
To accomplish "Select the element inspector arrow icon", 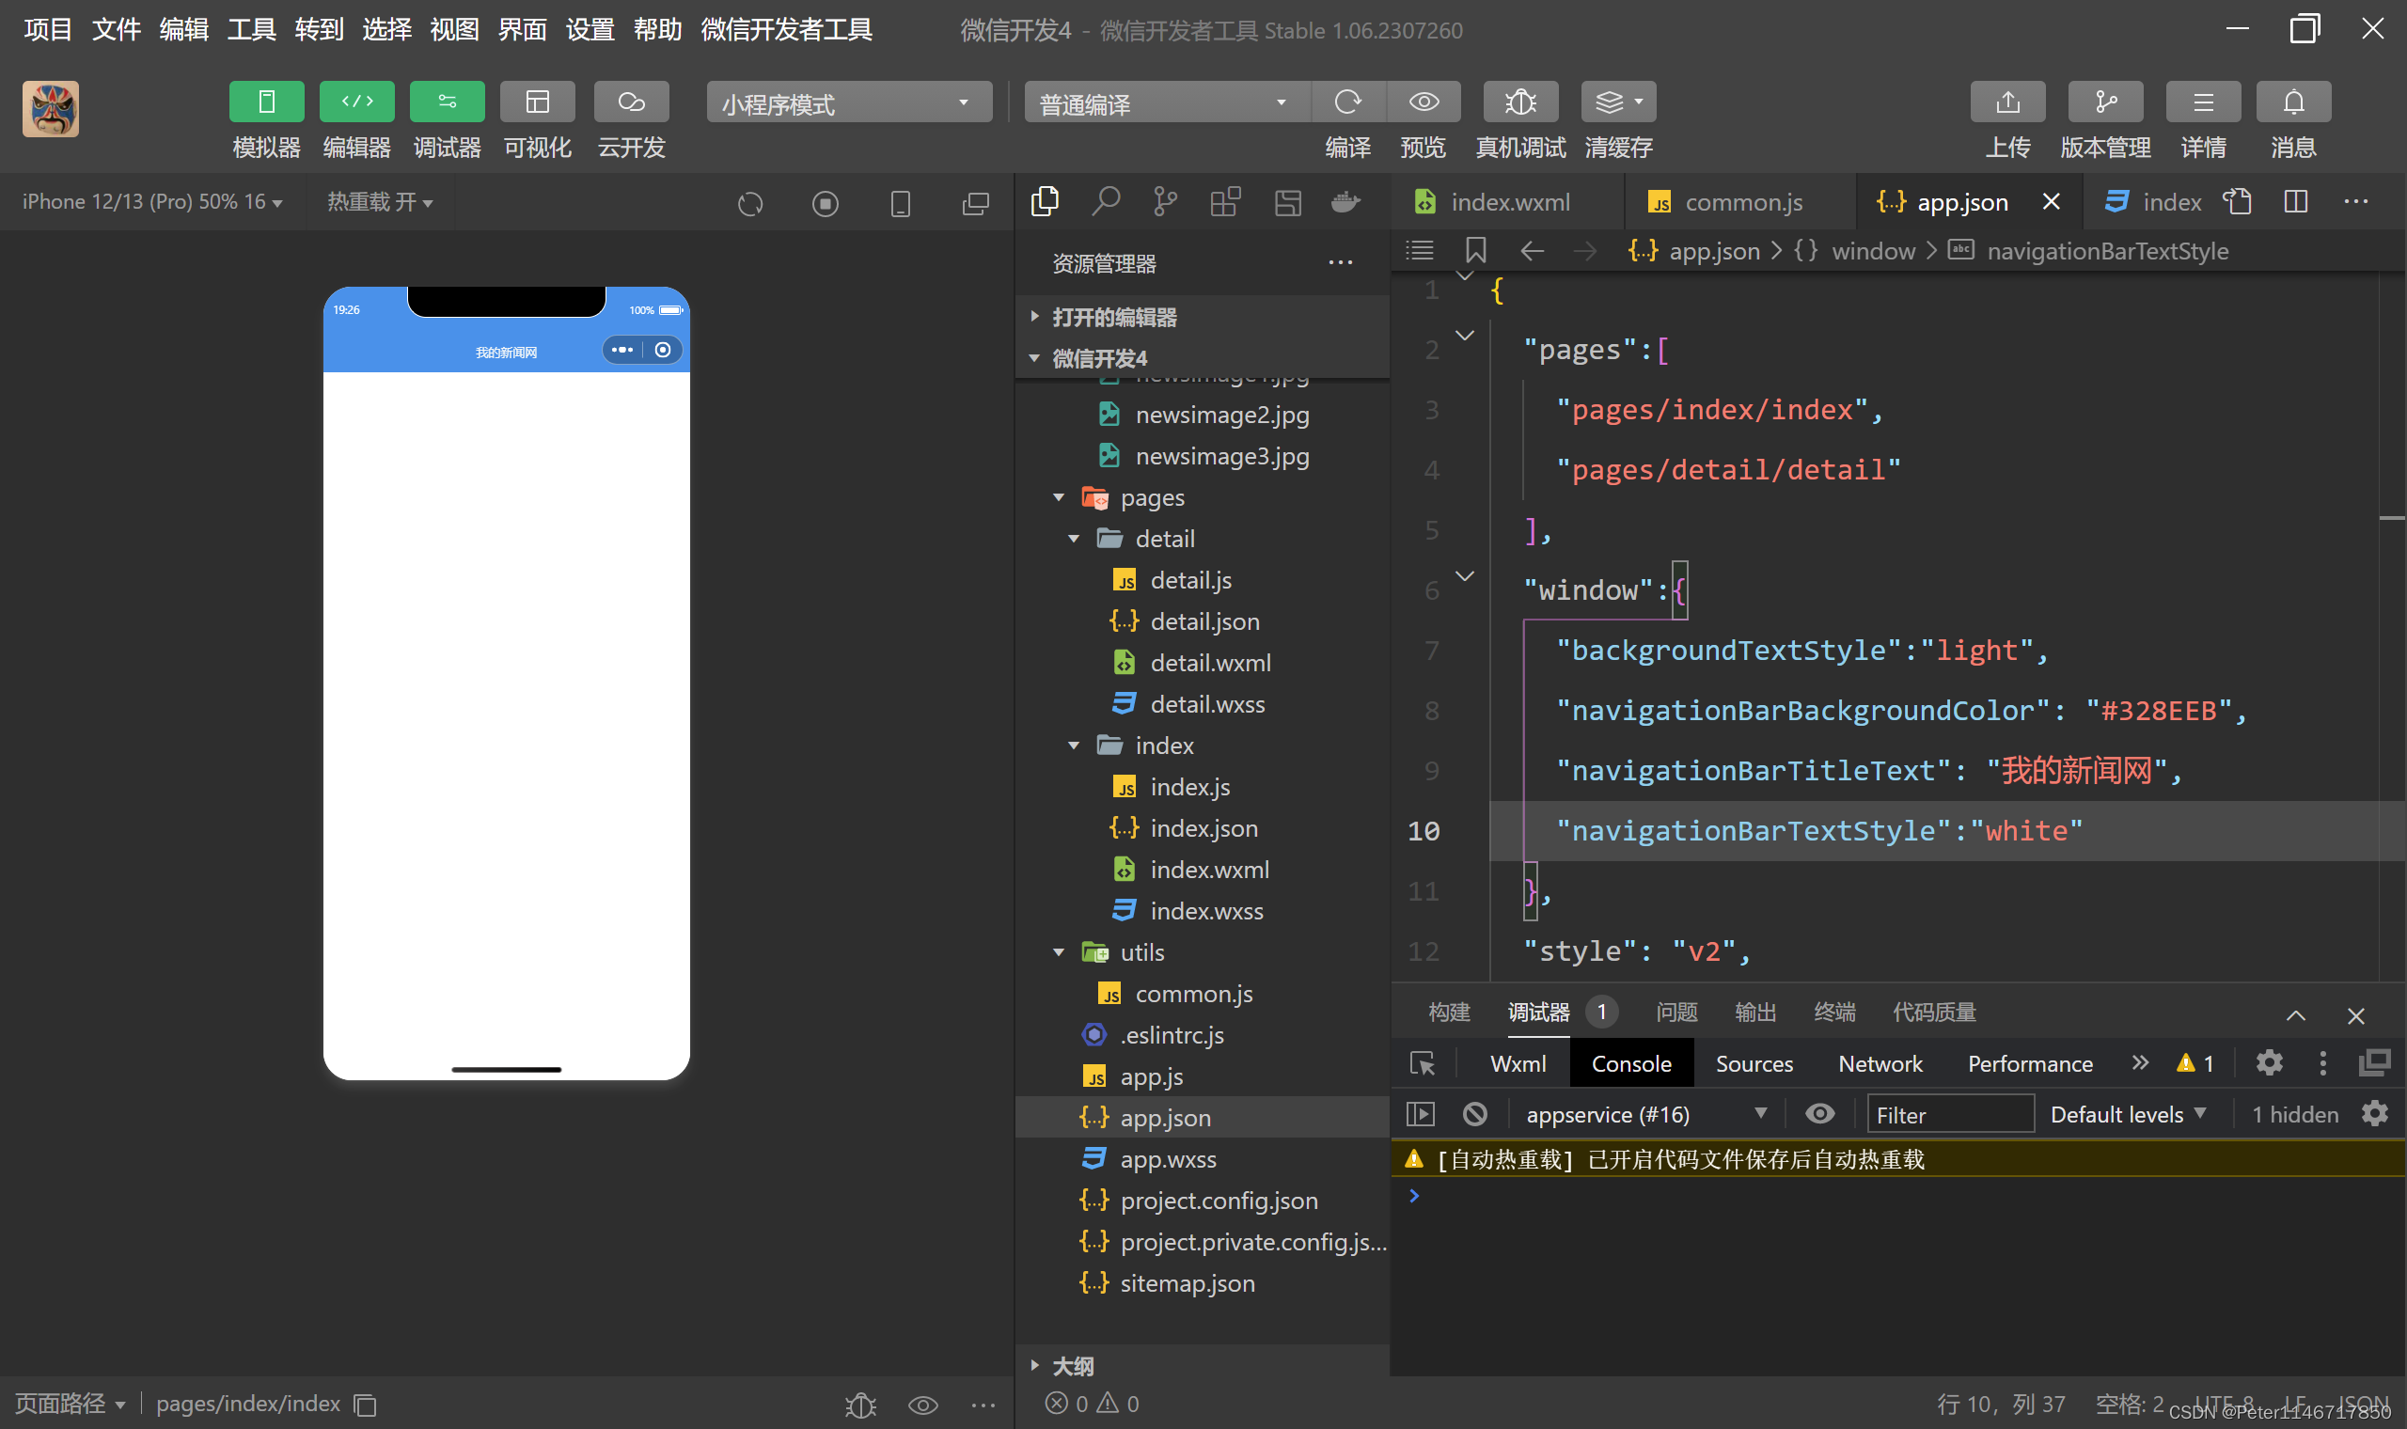I will pos(1422,1063).
